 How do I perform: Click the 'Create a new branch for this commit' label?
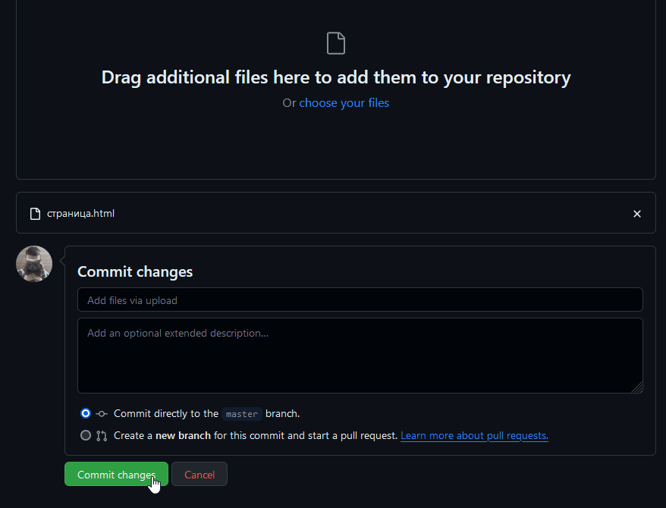255,436
